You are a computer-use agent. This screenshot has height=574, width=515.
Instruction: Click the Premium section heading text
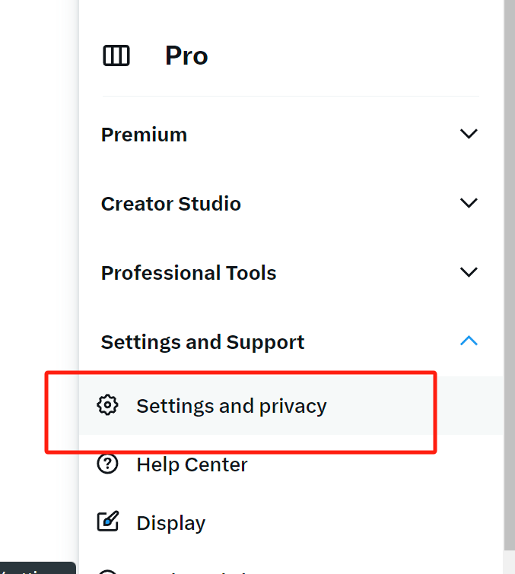click(x=144, y=135)
